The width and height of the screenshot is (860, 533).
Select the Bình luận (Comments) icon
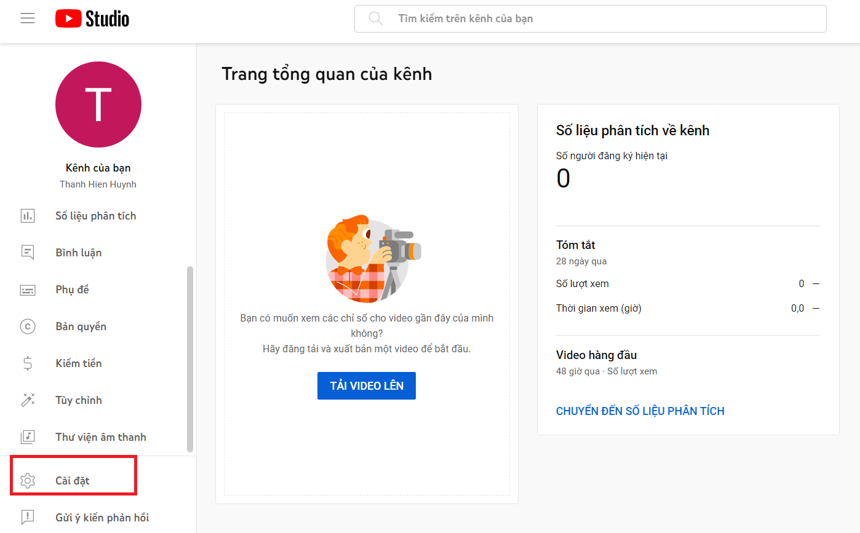point(28,252)
